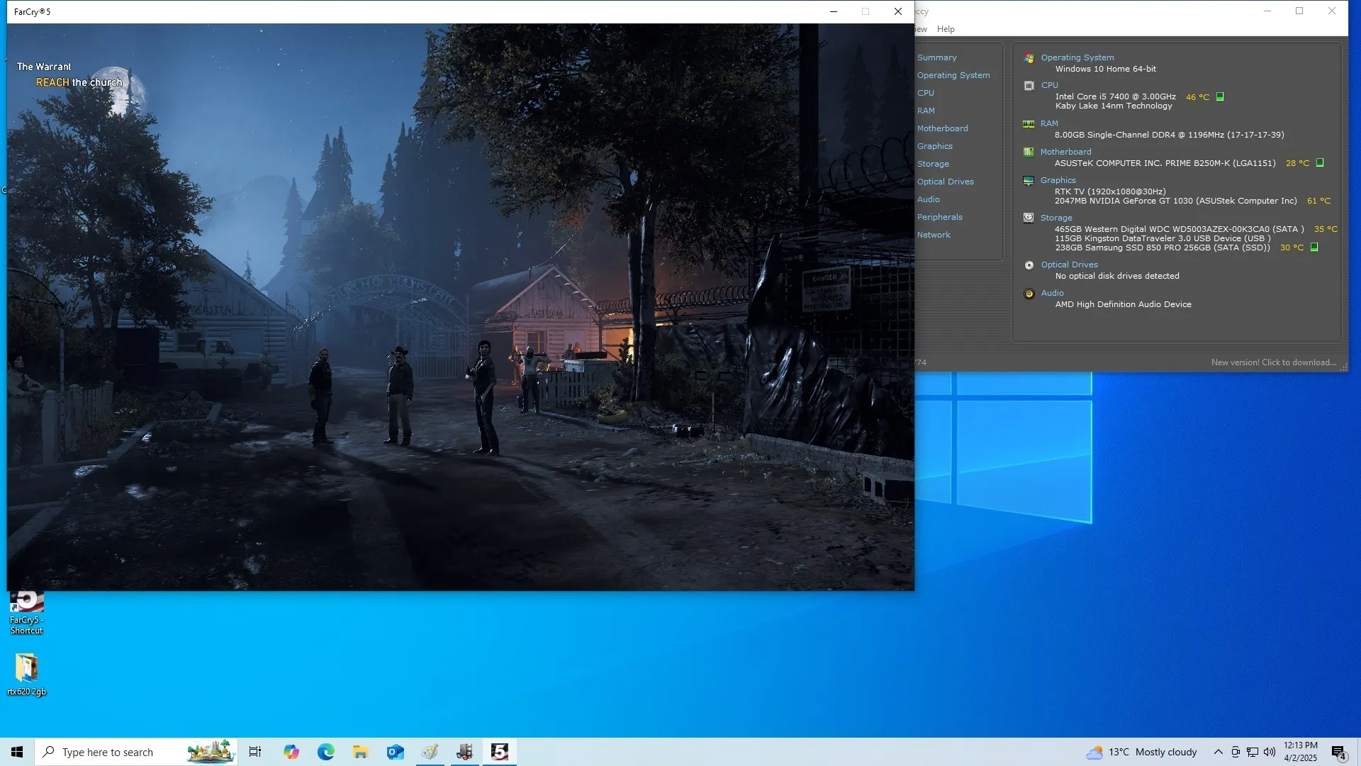Open the Audio heading link in summary

coord(1052,293)
